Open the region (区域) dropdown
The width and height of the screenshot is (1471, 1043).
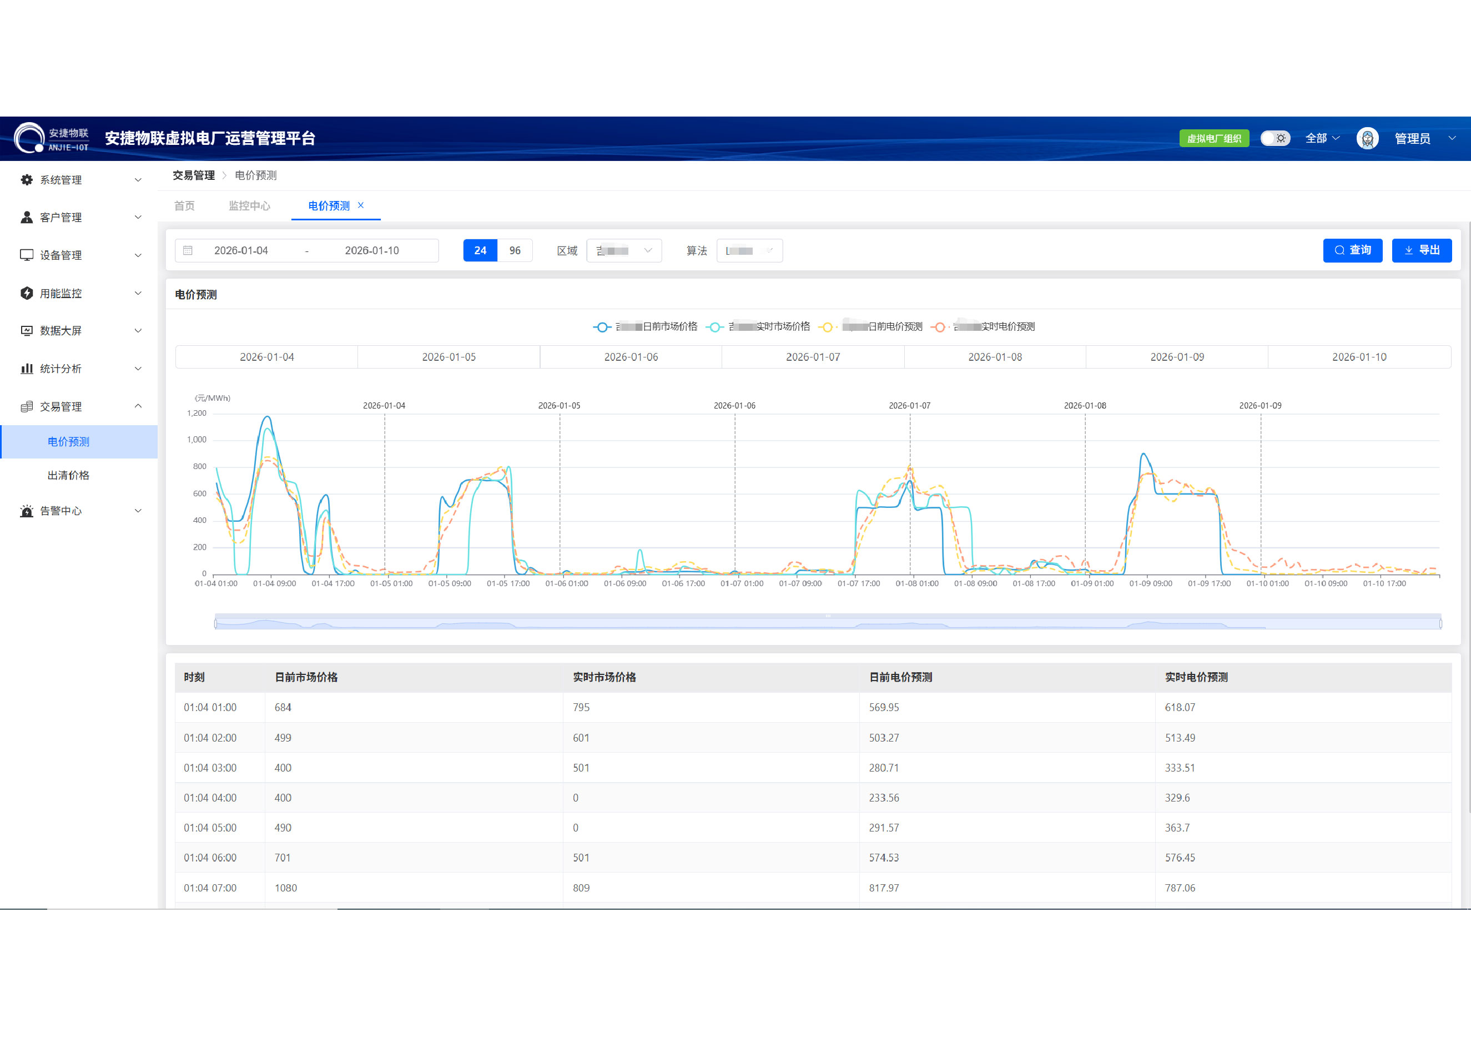(x=623, y=250)
